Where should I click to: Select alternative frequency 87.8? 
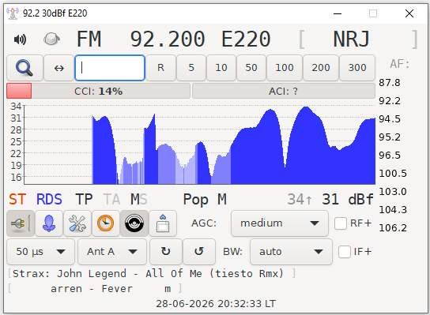pyautogui.click(x=390, y=83)
